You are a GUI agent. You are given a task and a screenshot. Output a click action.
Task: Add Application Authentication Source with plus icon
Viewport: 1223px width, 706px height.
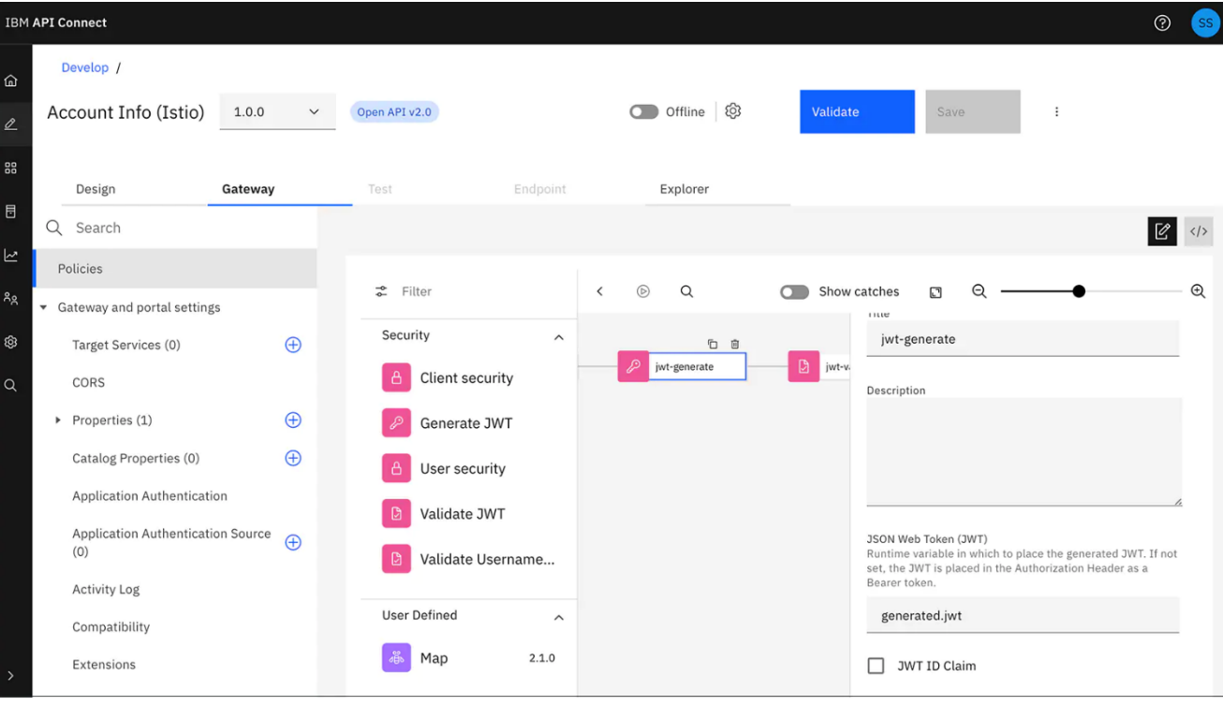tap(293, 542)
